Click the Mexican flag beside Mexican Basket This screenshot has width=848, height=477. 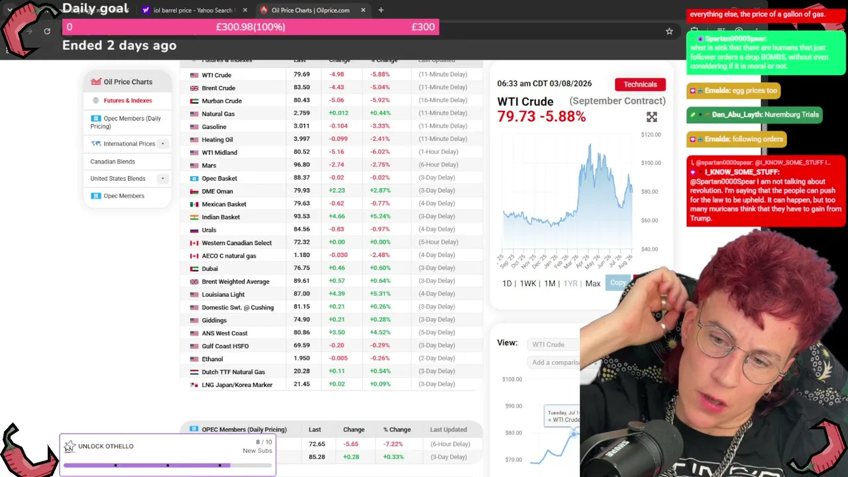coord(194,204)
